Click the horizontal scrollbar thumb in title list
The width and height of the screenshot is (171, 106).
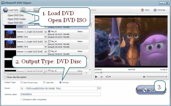[x=45, y=73]
